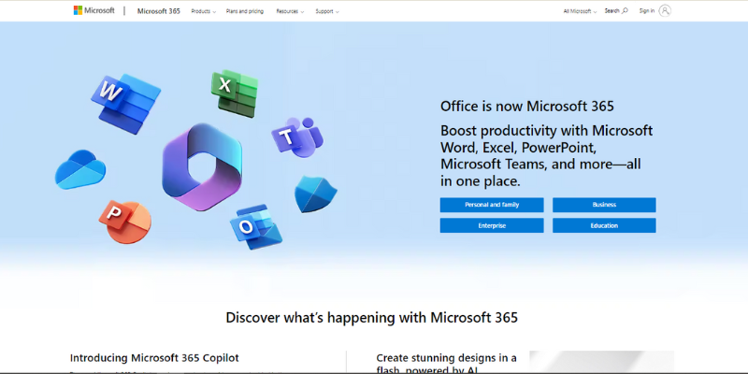Select the Enterprise button
This screenshot has width=748, height=374.
(492, 225)
